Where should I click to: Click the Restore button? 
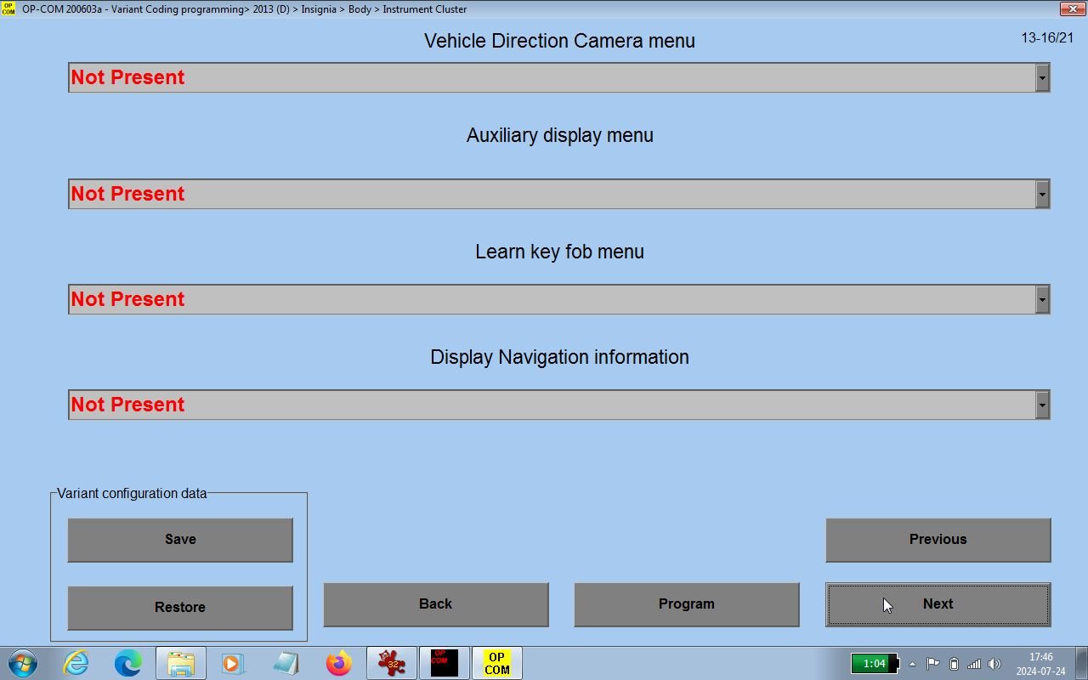pos(180,607)
